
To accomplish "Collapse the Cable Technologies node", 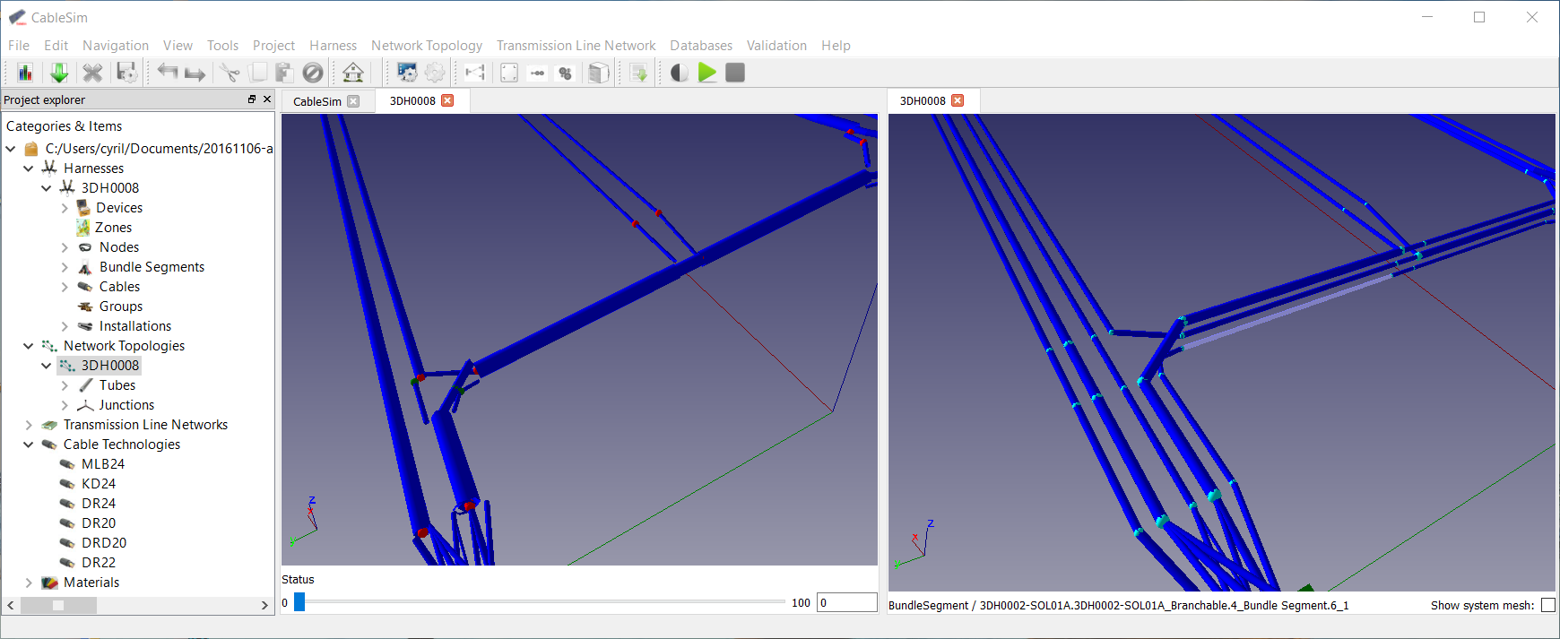I will coord(29,445).
